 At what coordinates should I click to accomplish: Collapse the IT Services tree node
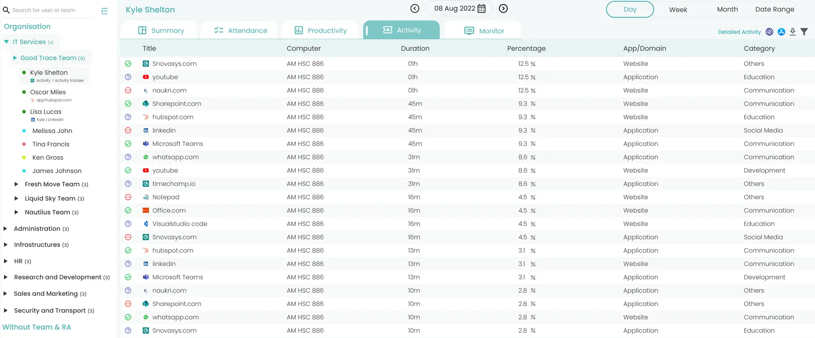point(7,42)
